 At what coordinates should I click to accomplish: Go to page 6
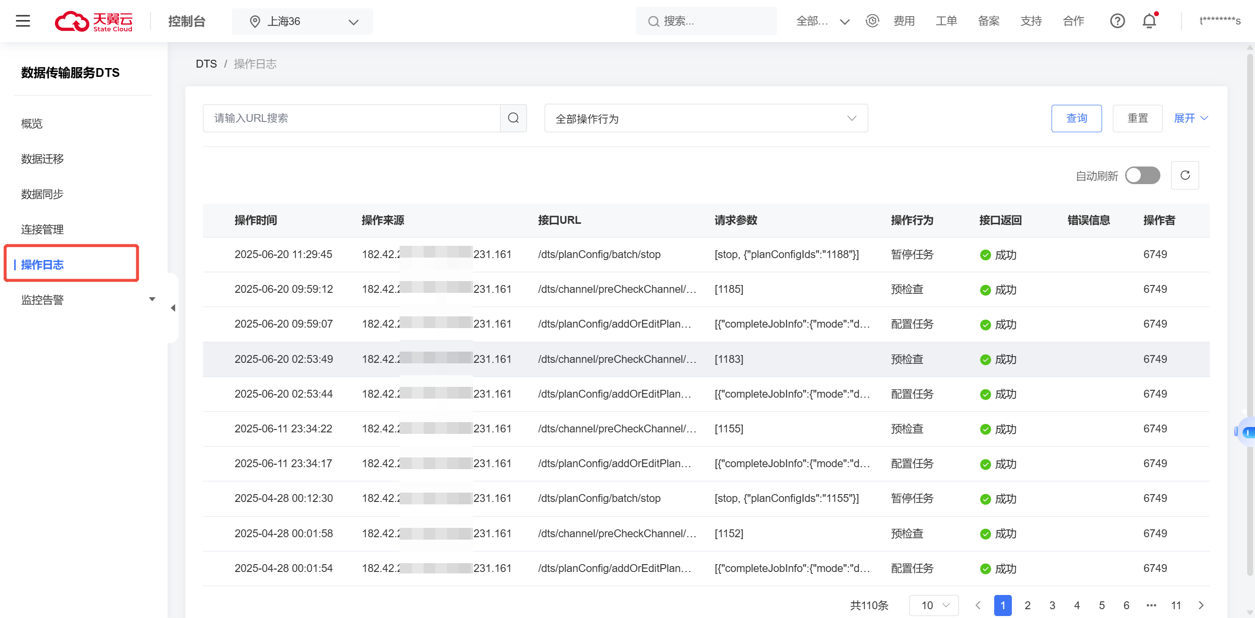[x=1127, y=605]
